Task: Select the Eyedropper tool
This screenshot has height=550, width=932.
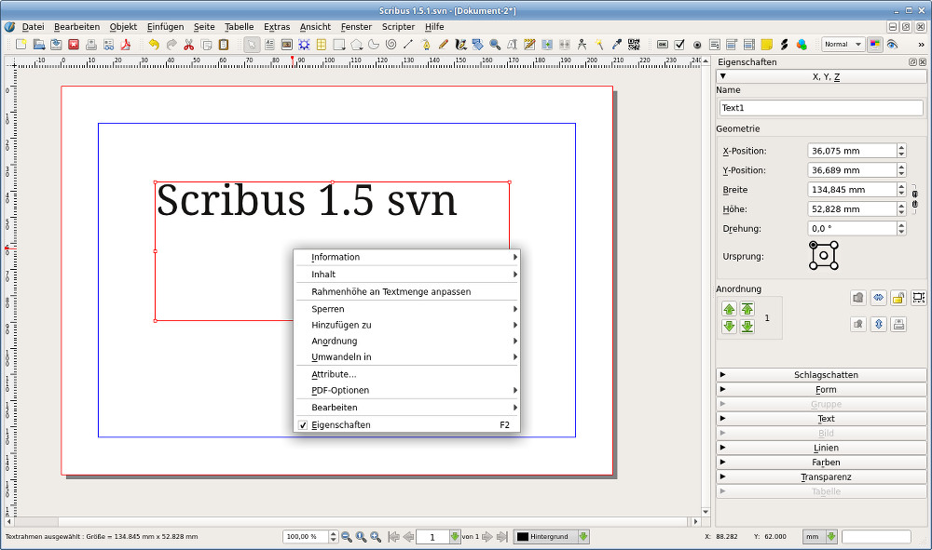Action: pyautogui.click(x=616, y=45)
